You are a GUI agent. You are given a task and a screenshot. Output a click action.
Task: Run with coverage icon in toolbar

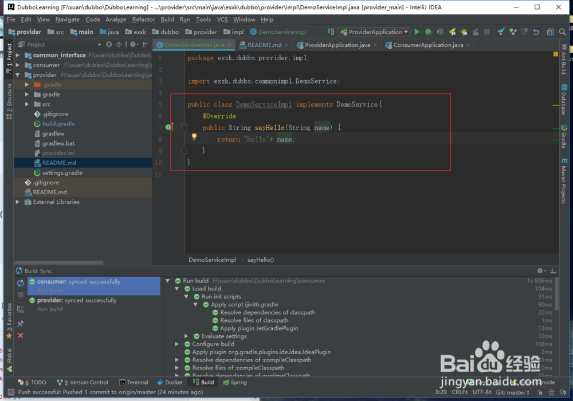pos(440,32)
